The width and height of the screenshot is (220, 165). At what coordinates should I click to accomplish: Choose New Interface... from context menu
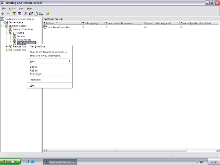pos(49,47)
